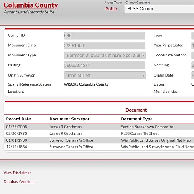Image resolution: width=194 pixels, height=194 pixels.
Task: Click the Year Perpetuated label
Action: [x=168, y=45]
